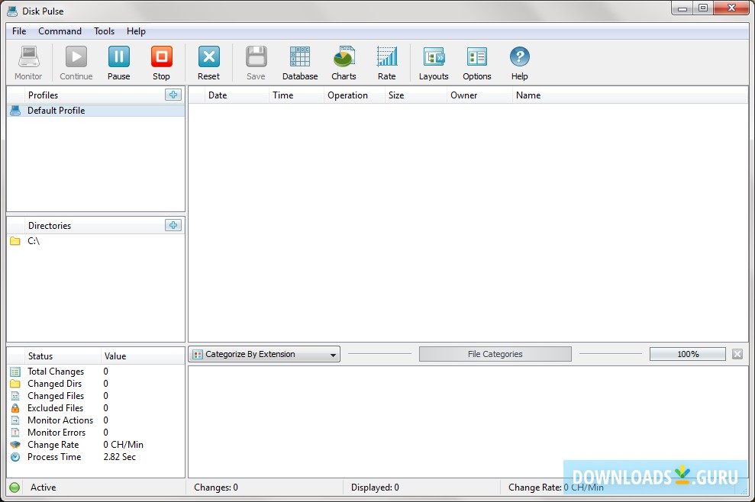Reset the change list
Image resolution: width=755 pixels, height=502 pixels.
pyautogui.click(x=208, y=63)
